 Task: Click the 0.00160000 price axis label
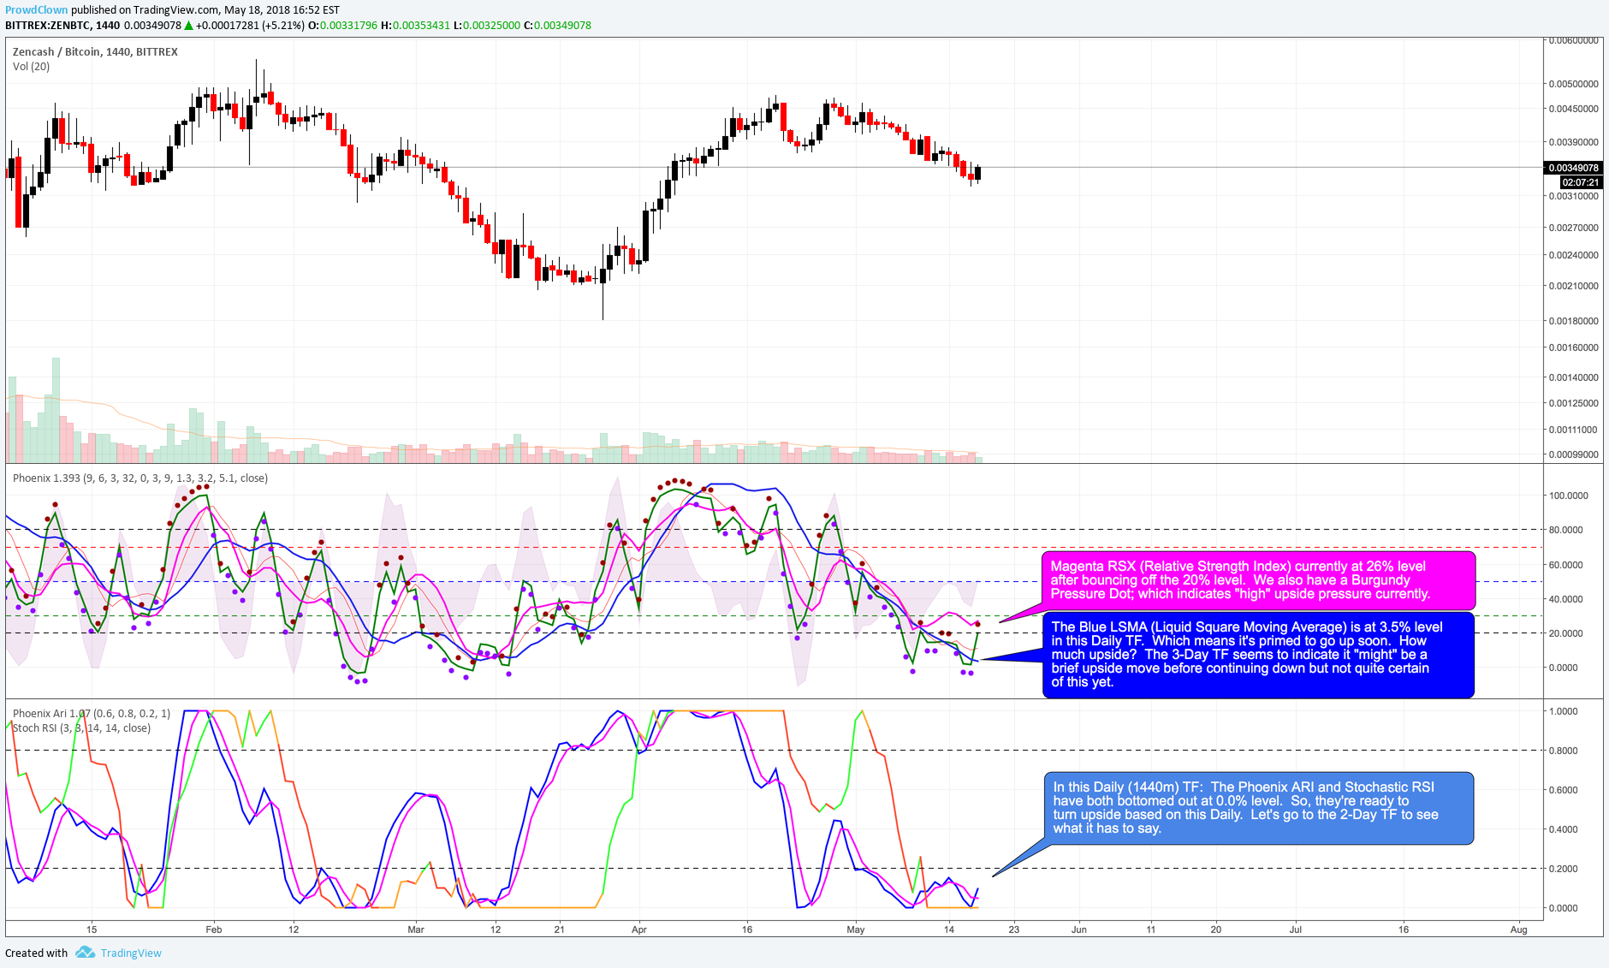click(1573, 347)
